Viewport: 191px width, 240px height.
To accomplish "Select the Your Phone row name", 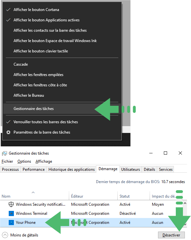I will [x=26, y=223].
